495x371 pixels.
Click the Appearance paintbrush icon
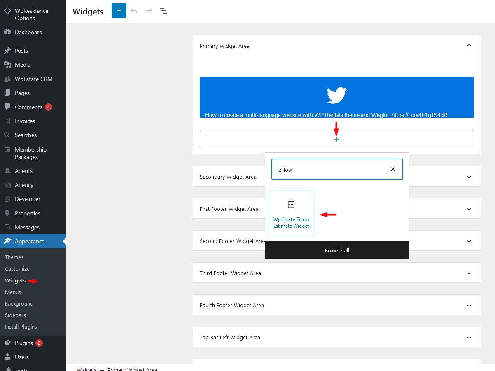[7, 241]
